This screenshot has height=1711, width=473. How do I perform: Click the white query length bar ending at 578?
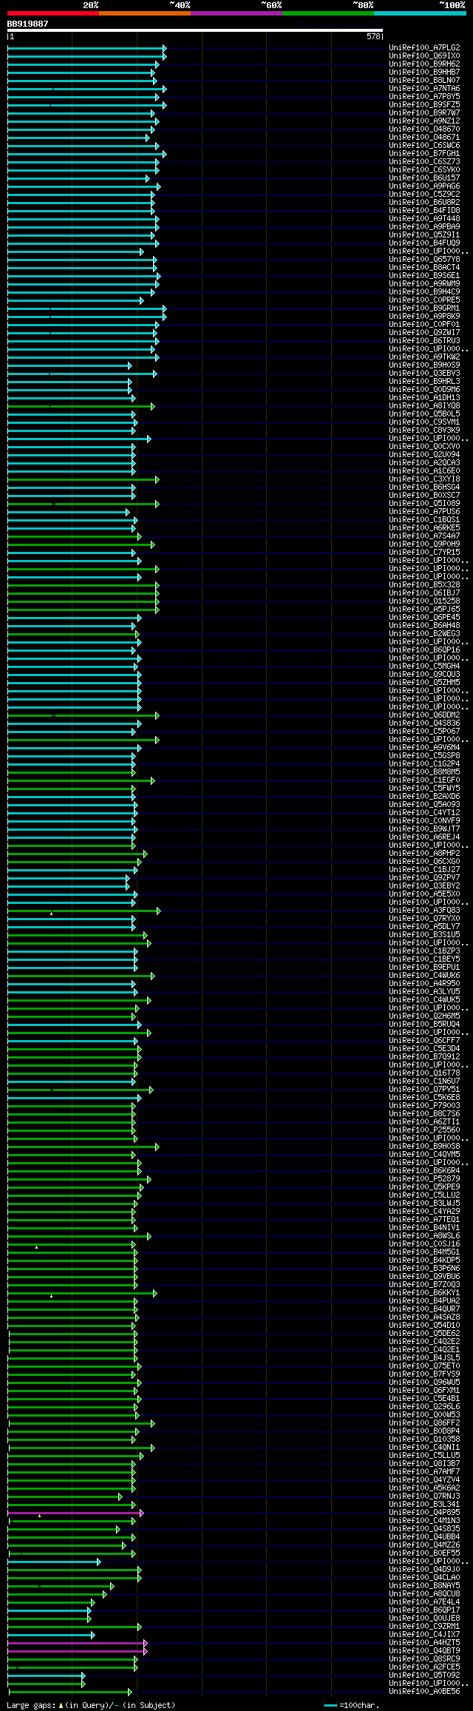coord(195,30)
